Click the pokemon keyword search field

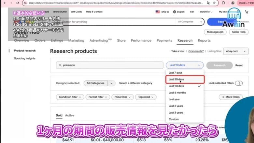pyautogui.click(x=110, y=65)
